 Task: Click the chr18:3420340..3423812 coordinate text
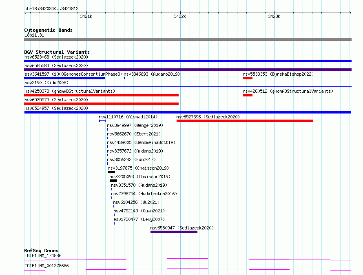tap(51, 9)
